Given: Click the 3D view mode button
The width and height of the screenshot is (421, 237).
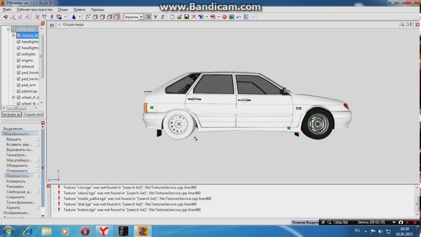Looking at the screenshot, I should pos(52,25).
